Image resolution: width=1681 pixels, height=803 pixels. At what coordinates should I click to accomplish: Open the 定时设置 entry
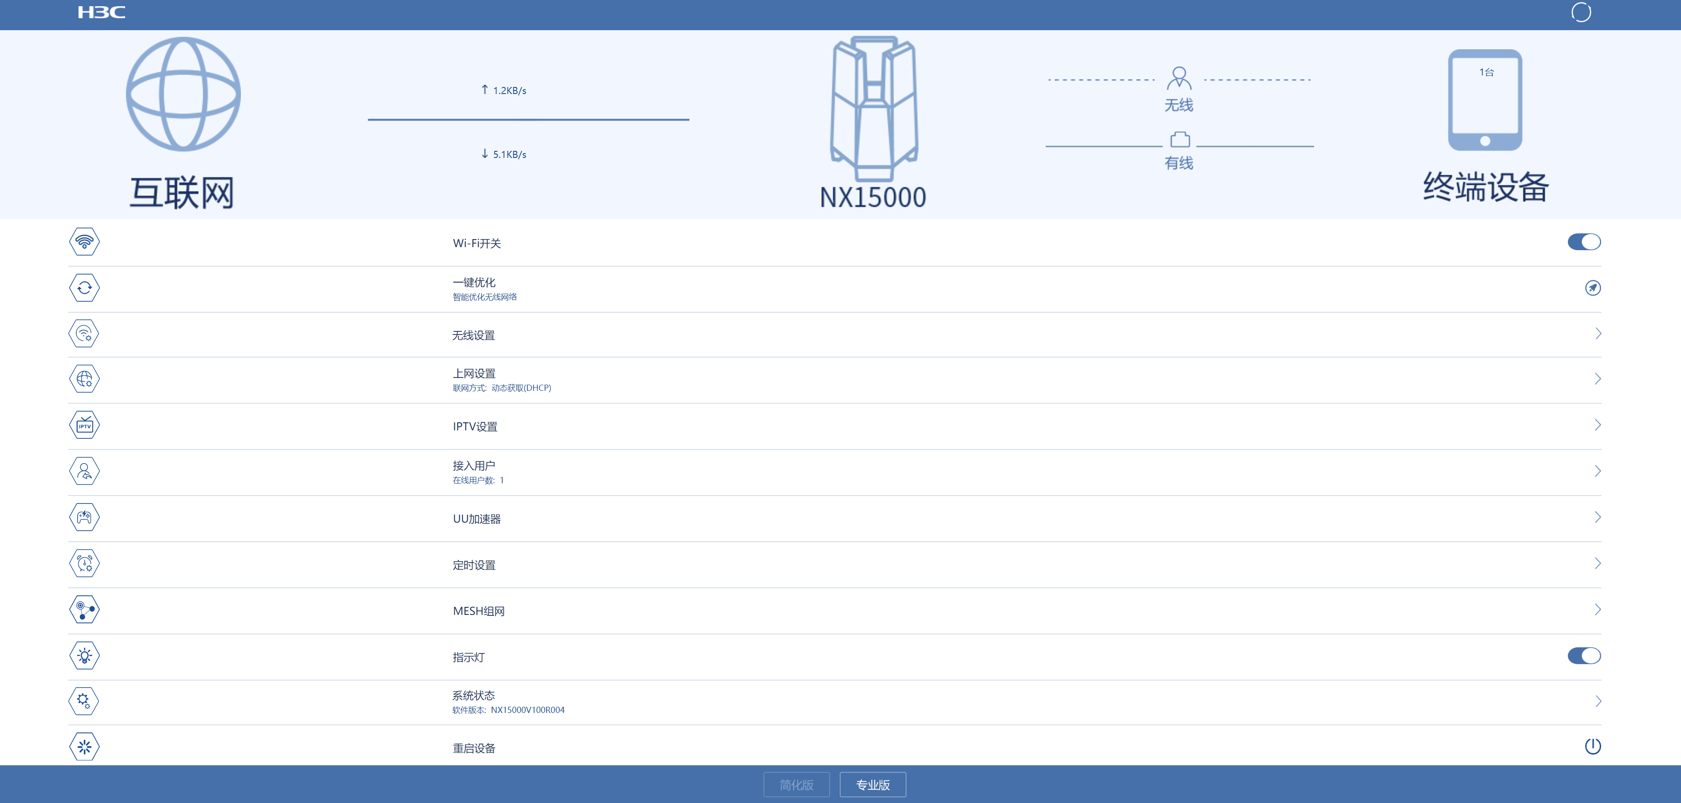(474, 565)
